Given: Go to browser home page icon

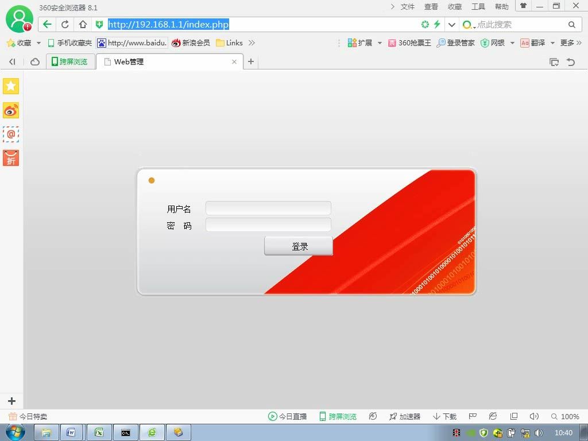Looking at the screenshot, I should (x=83, y=24).
